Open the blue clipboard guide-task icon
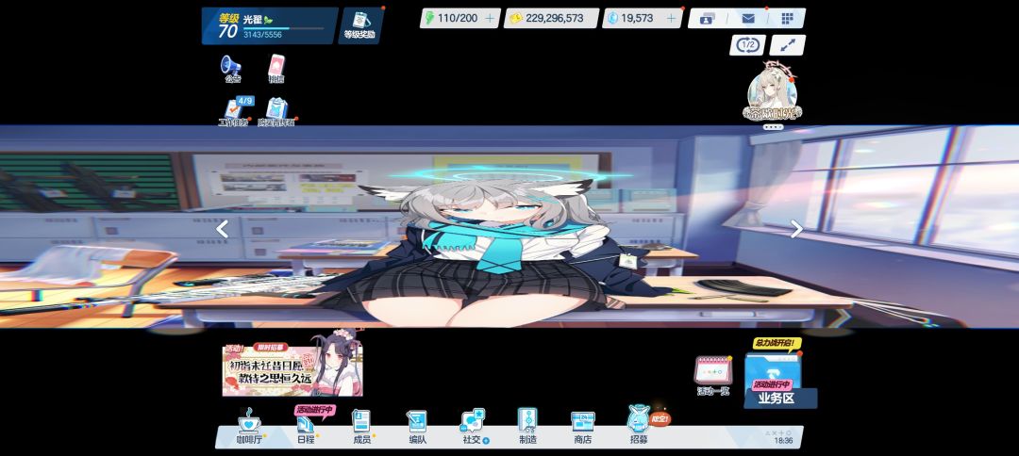The height and width of the screenshot is (456, 1019). (276, 111)
